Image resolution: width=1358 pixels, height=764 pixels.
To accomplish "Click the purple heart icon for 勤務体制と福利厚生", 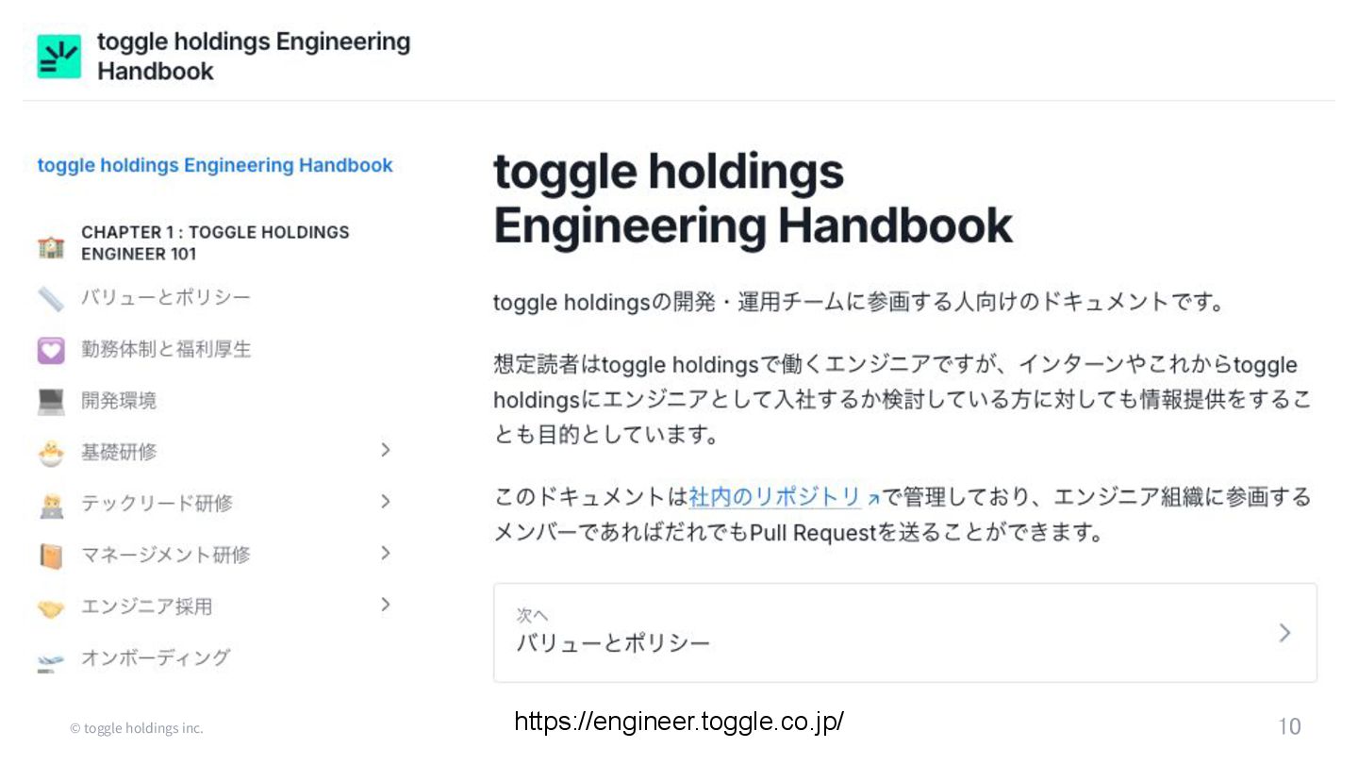I will (51, 350).
